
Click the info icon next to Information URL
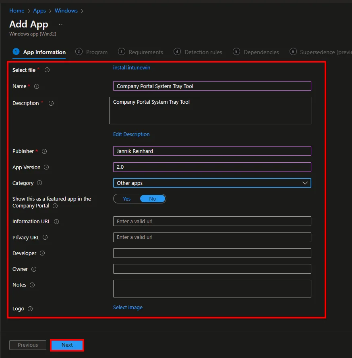(56, 222)
